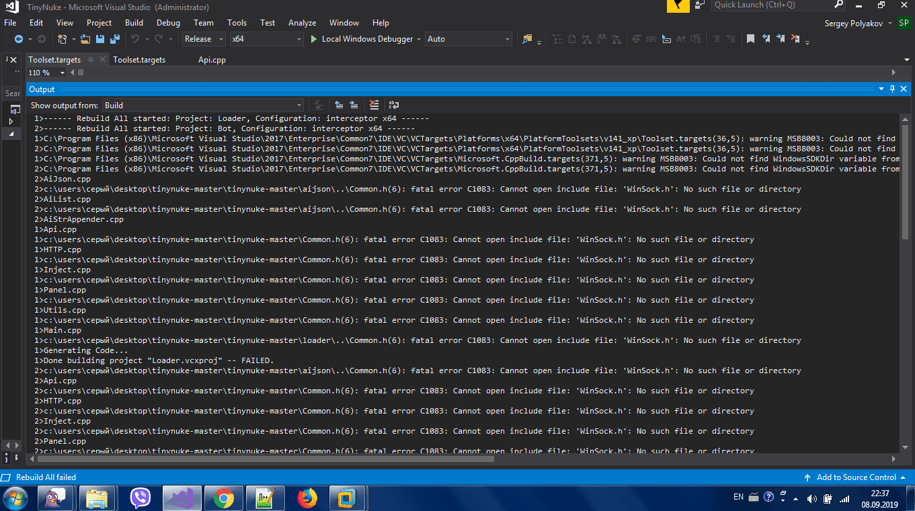The width and height of the screenshot is (915, 511).
Task: Click the Open File folder icon
Action: pyautogui.click(x=85, y=39)
